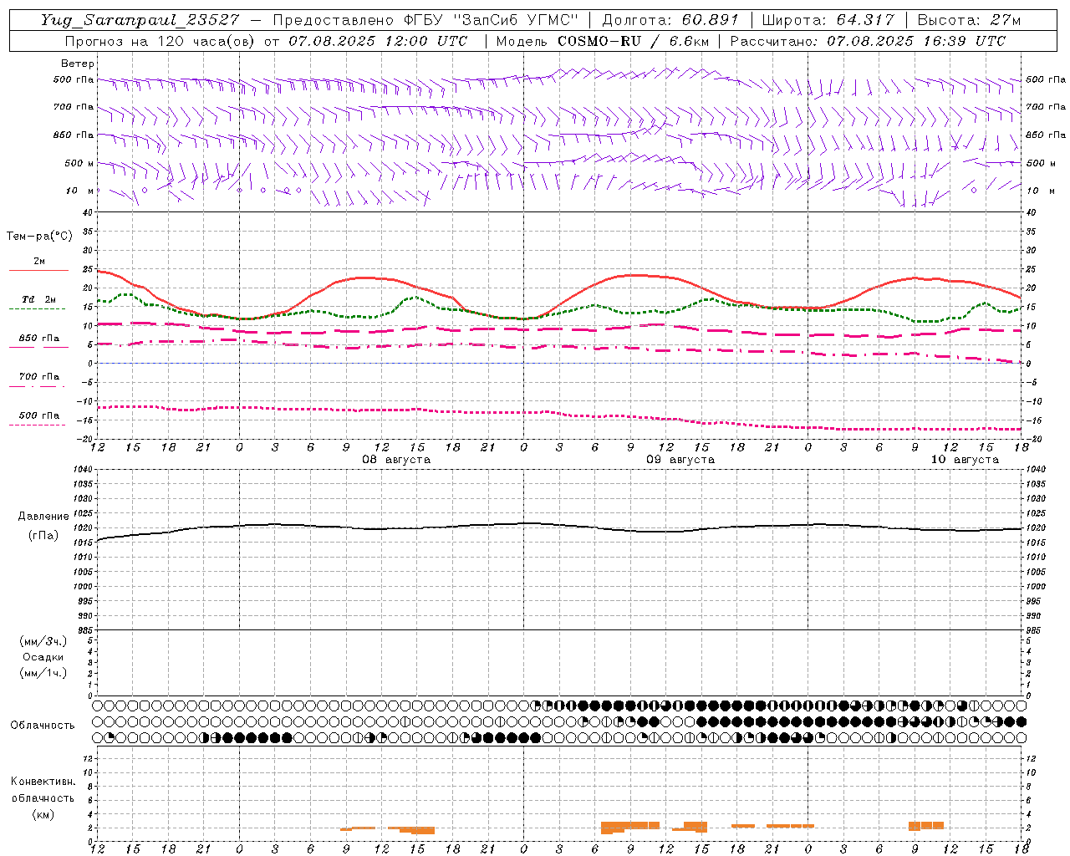Click the "Давление" pressure label

click(x=43, y=517)
